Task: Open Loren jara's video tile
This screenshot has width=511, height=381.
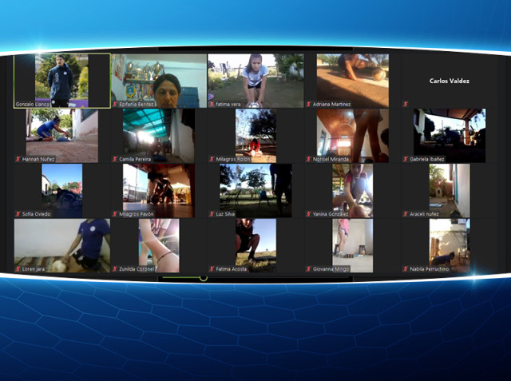Action: 62,245
